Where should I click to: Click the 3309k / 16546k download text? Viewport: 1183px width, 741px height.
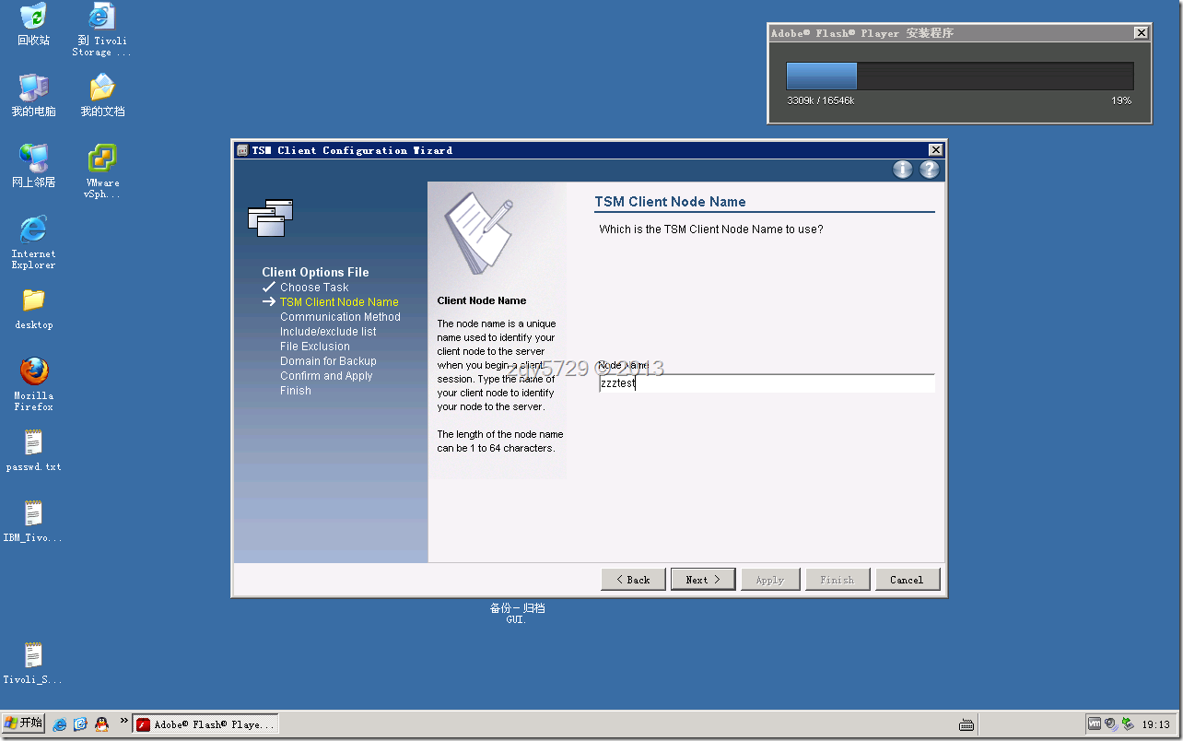820,100
